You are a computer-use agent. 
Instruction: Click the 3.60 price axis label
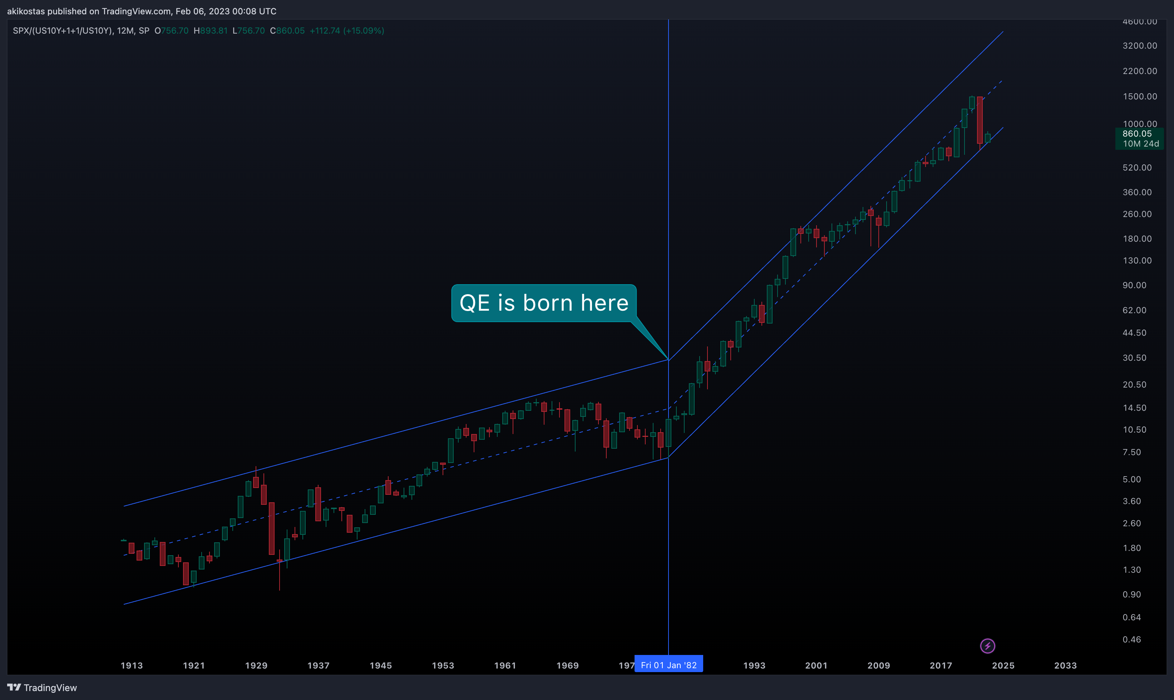coord(1131,502)
